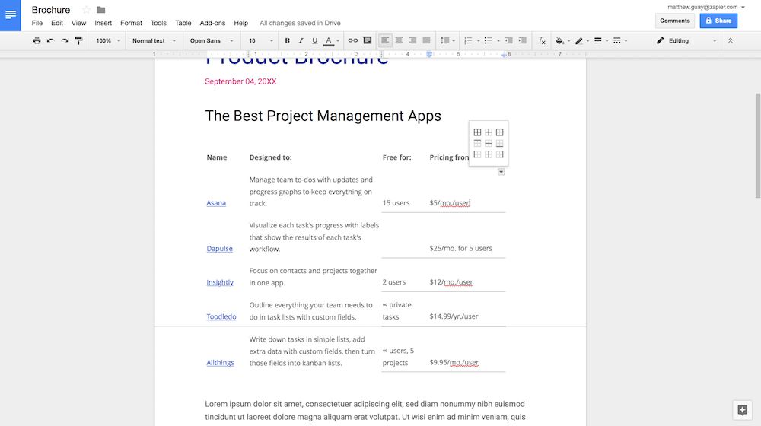Select all borders option in border popup
The height and width of the screenshot is (426, 761).
[478, 132]
